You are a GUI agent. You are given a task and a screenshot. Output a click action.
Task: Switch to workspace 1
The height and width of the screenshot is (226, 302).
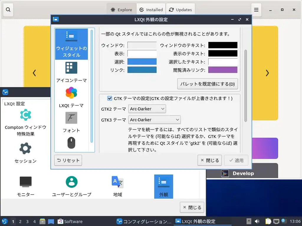click(x=13, y=222)
